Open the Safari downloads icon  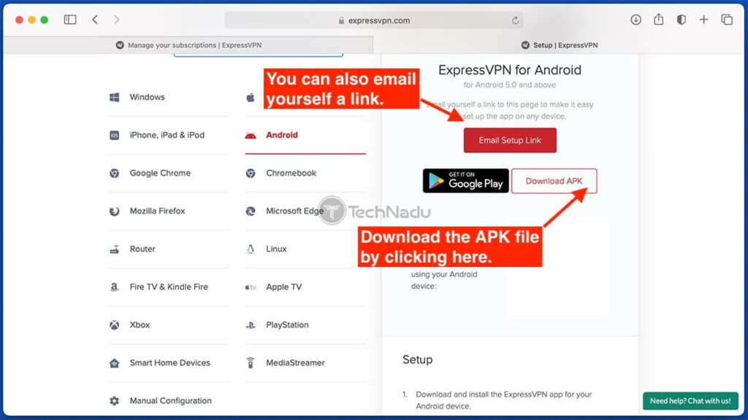pyautogui.click(x=636, y=20)
